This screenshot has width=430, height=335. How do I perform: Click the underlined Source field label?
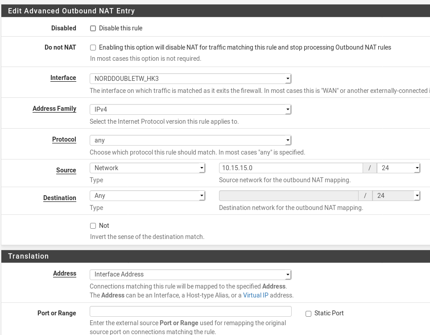(66, 170)
